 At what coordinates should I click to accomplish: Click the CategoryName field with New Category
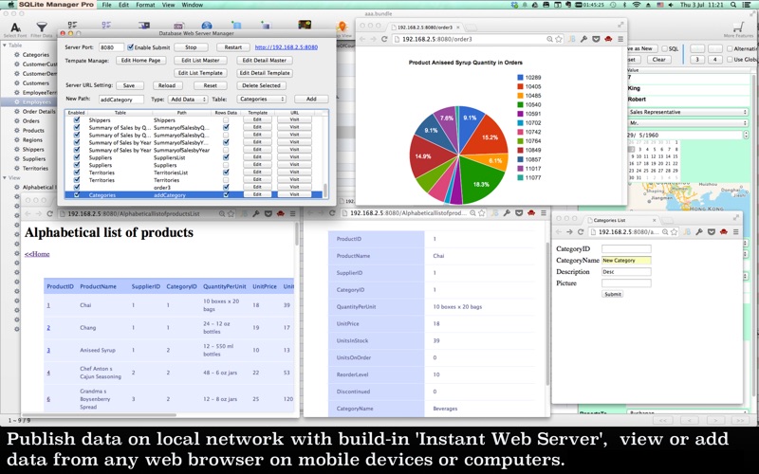click(x=626, y=260)
